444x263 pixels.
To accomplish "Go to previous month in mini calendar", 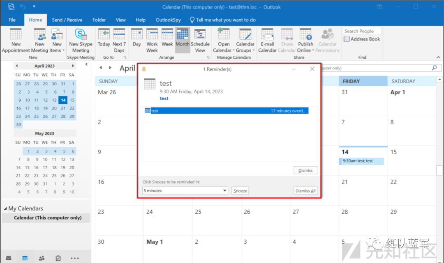I will tap(17, 66).
